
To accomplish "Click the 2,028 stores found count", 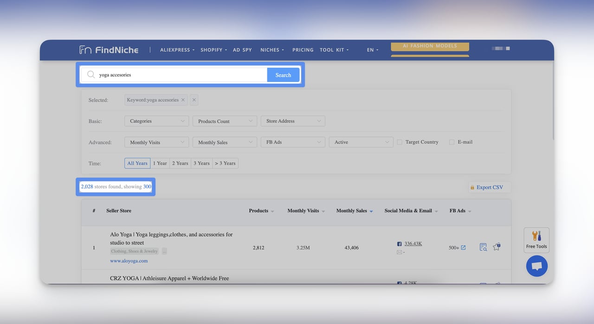I will [87, 187].
